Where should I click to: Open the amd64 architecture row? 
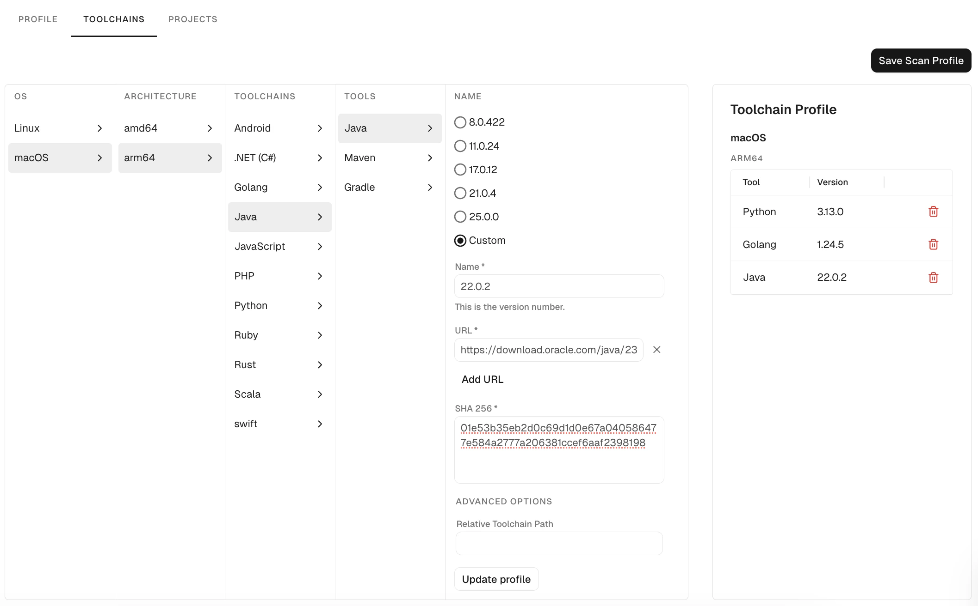(170, 128)
